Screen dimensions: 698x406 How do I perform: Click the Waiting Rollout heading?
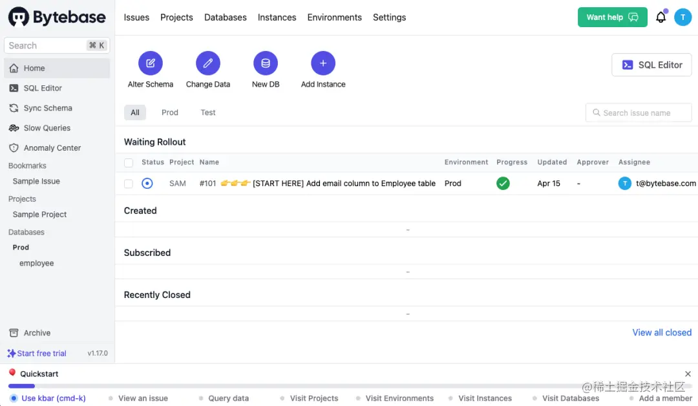tap(154, 142)
